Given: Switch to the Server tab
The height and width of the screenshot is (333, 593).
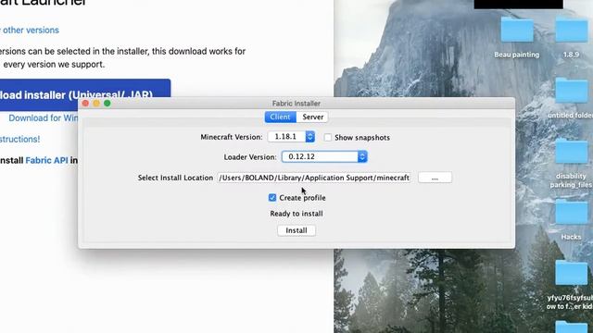Looking at the screenshot, I should click(x=313, y=117).
